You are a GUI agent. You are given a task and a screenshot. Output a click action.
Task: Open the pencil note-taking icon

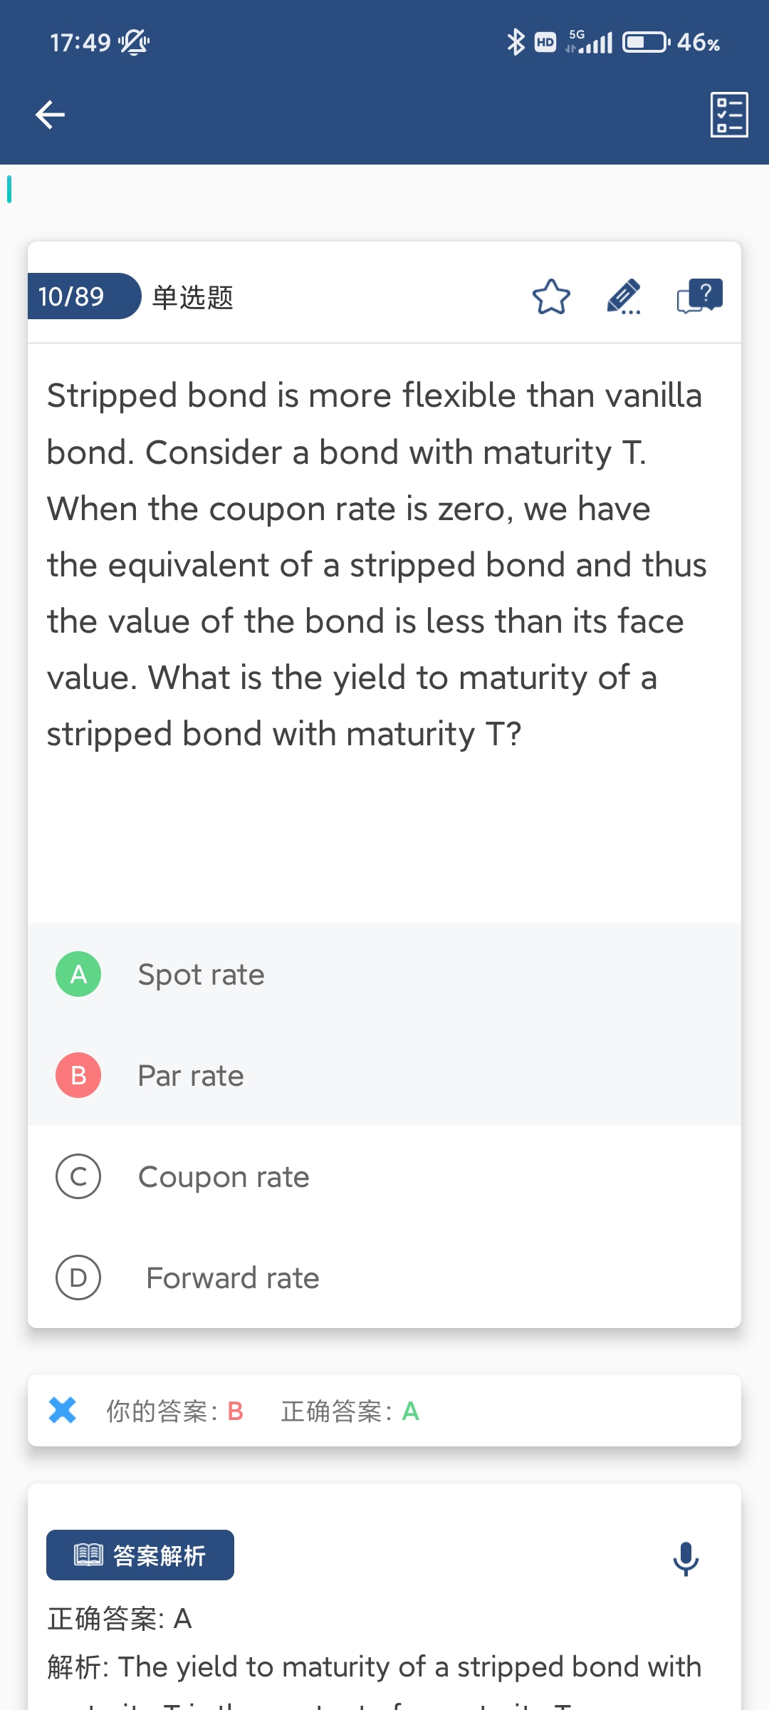[x=624, y=297]
